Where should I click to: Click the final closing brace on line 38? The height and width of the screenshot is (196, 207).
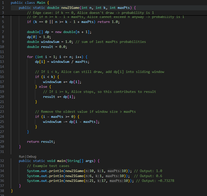[x=12, y=191]
